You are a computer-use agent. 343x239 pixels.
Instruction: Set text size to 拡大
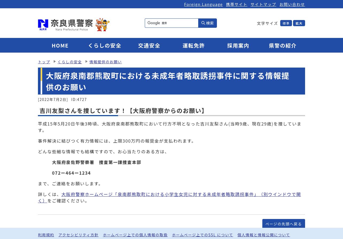(x=299, y=23)
